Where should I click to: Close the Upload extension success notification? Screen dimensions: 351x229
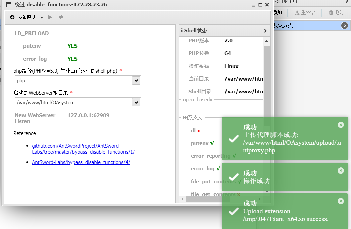[341, 201]
